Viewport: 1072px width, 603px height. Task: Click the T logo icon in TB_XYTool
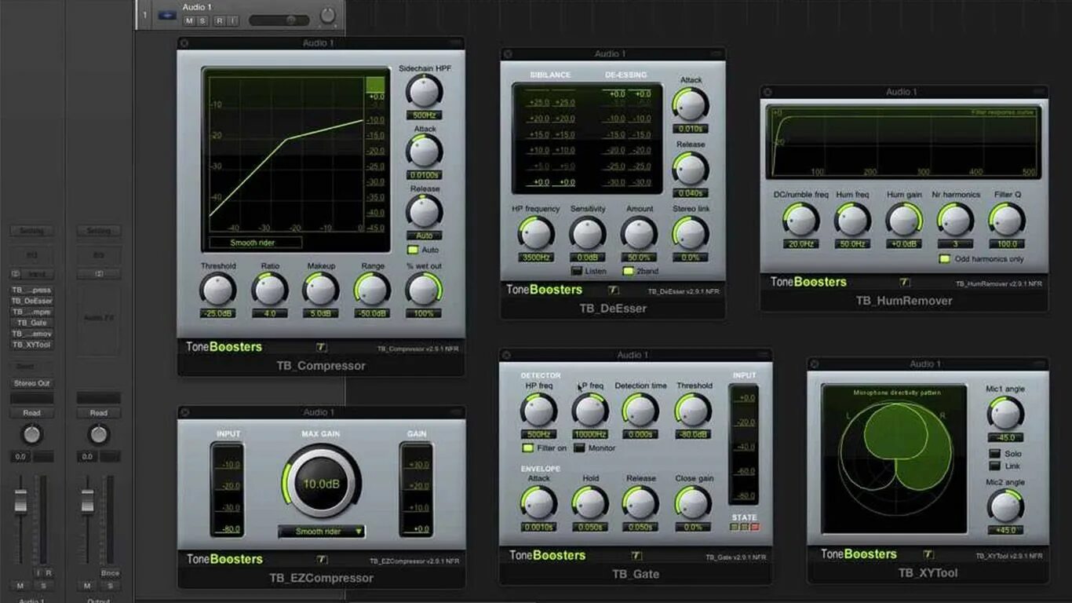[x=928, y=554]
